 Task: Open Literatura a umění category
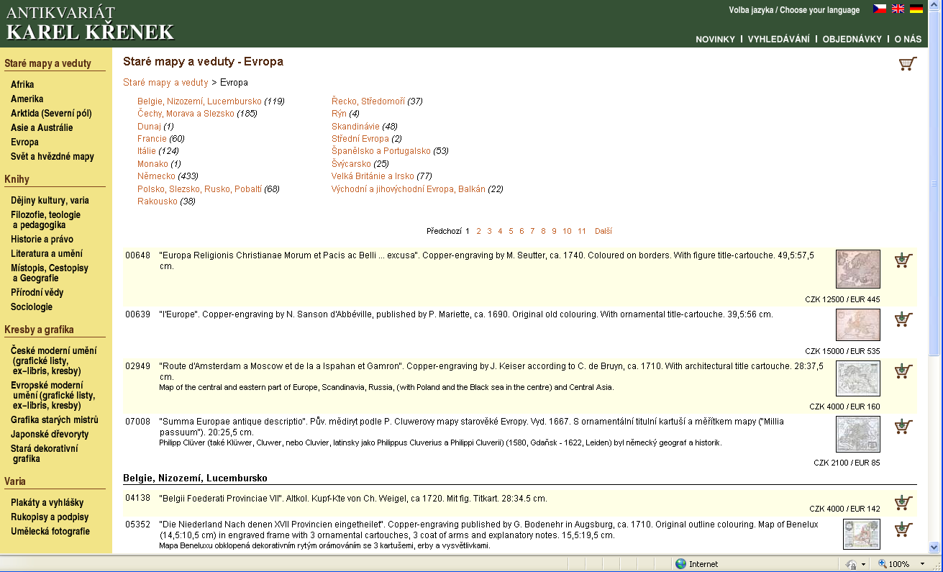(47, 254)
